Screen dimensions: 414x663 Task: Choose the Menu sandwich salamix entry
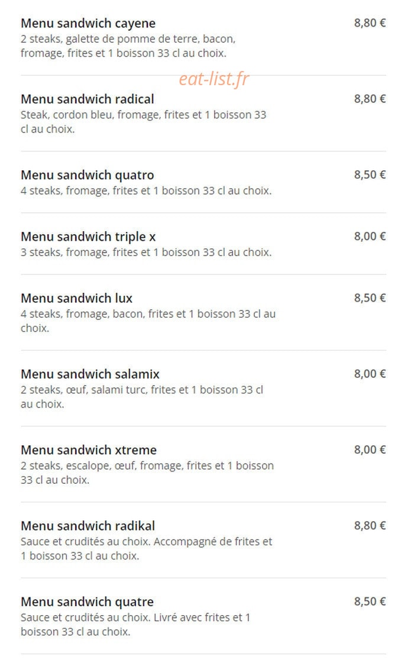point(90,374)
